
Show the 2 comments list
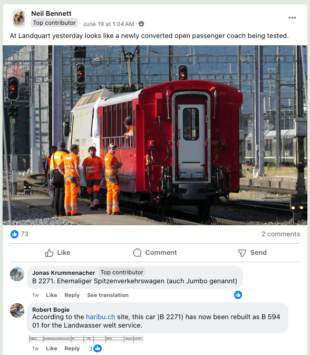point(280,234)
